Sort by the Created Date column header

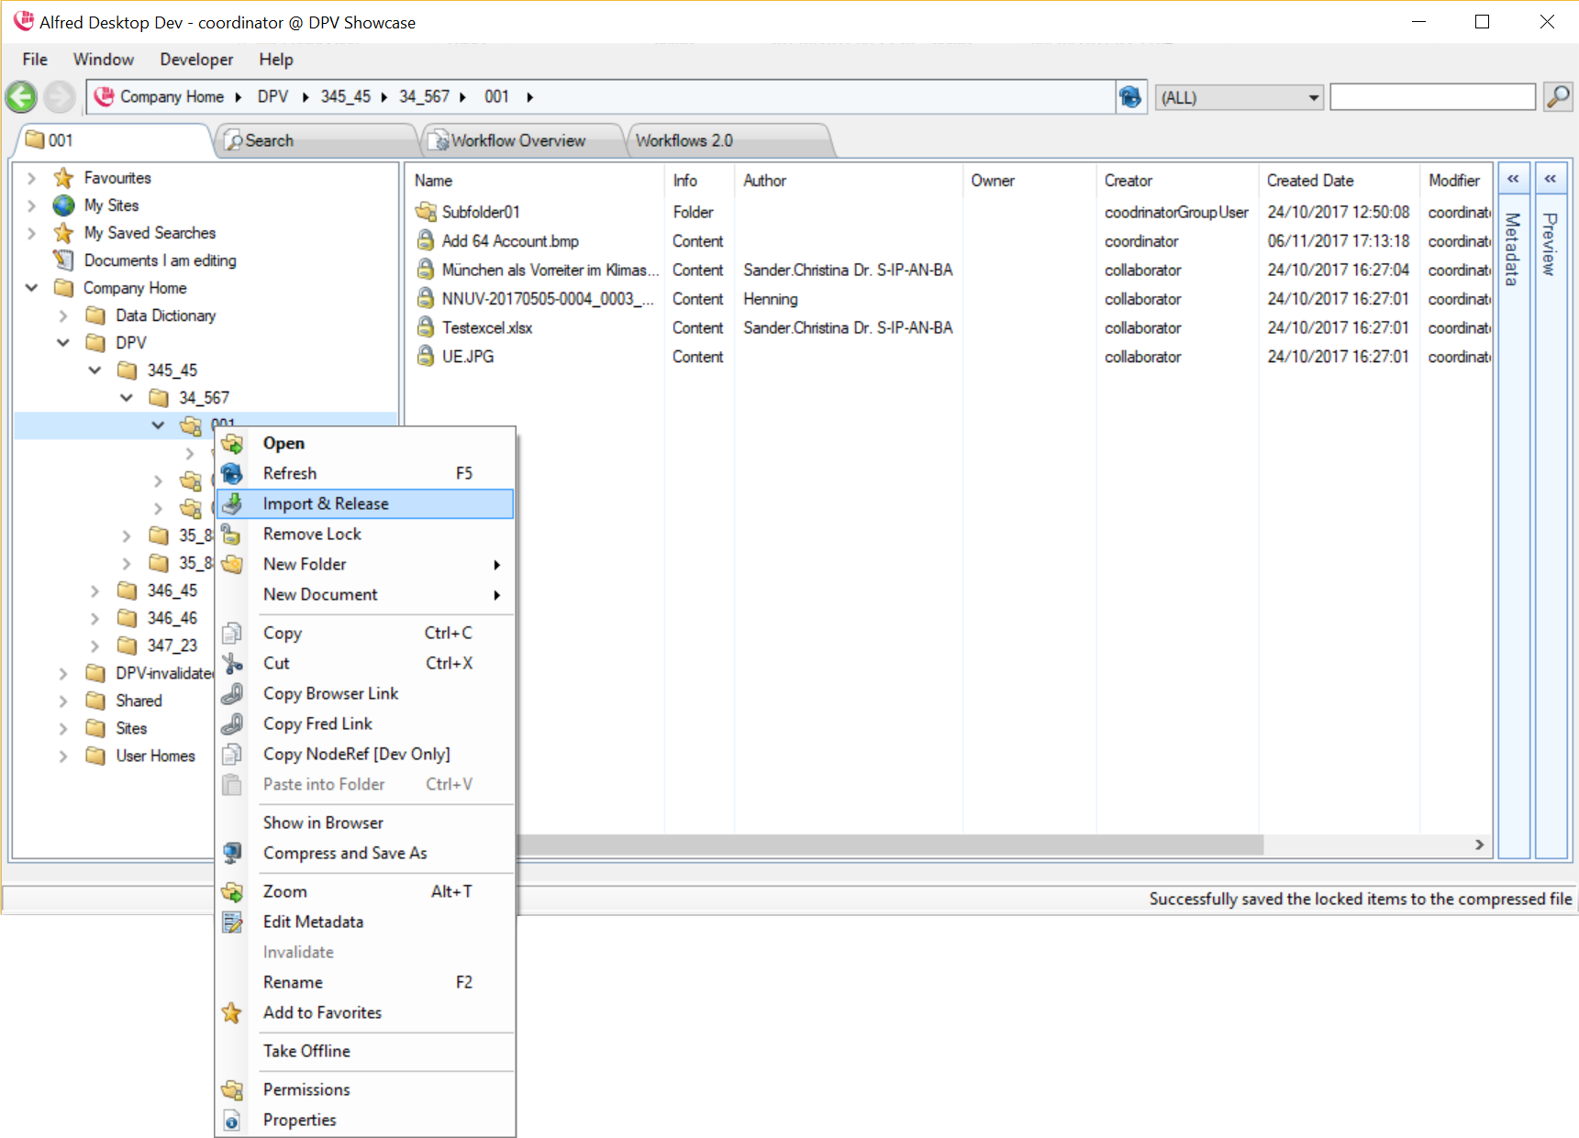(1310, 181)
